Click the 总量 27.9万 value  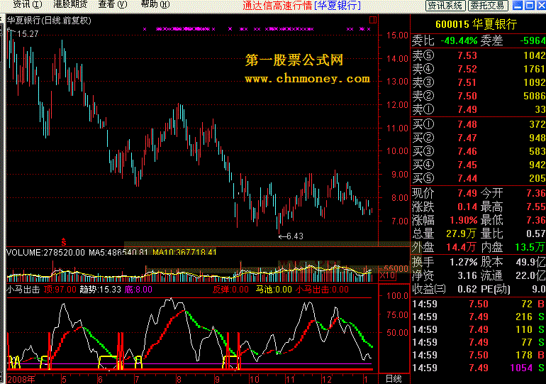[x=461, y=234]
